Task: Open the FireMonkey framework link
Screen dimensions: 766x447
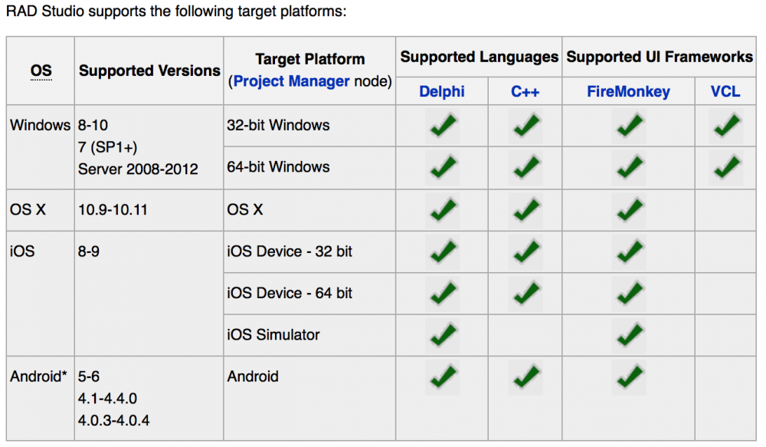Action: pyautogui.click(x=628, y=91)
